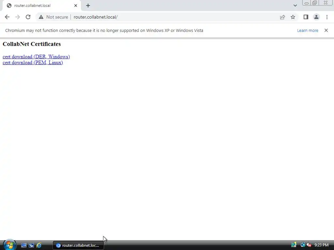334x250 pixels.
Task: Click the greyed-out forward arrow
Action: point(18,17)
